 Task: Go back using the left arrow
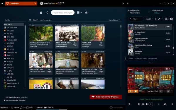[x=47, y=13]
